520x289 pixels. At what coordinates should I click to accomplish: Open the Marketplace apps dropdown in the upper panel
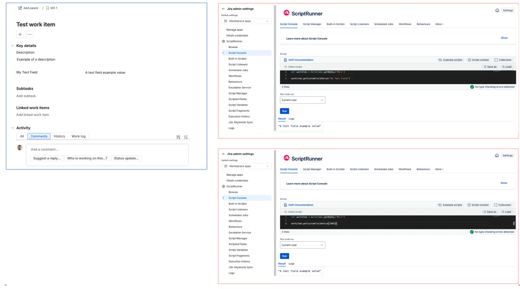click(246, 21)
